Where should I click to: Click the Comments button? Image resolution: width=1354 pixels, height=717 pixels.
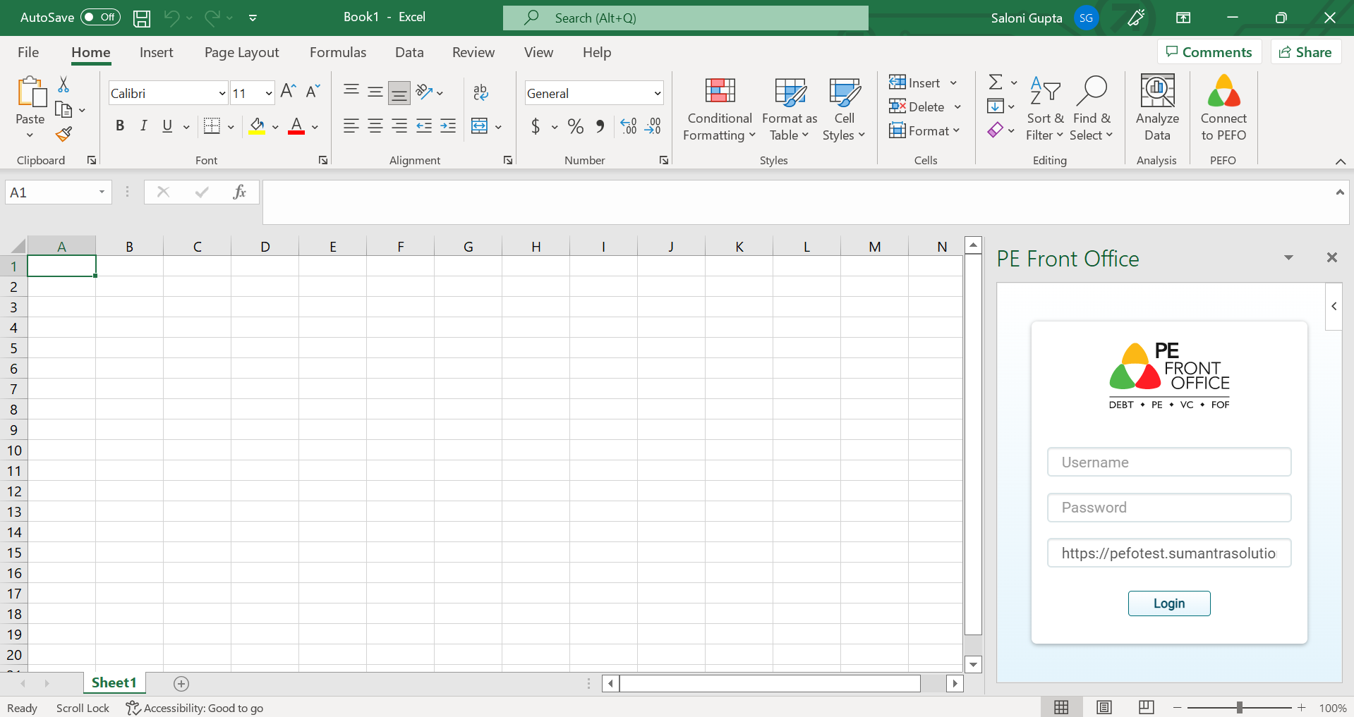point(1209,52)
